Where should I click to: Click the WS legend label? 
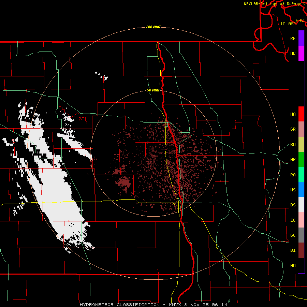point(293,190)
